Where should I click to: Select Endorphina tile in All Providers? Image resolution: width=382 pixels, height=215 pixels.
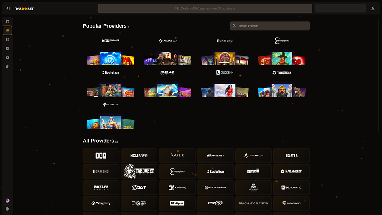177,171
